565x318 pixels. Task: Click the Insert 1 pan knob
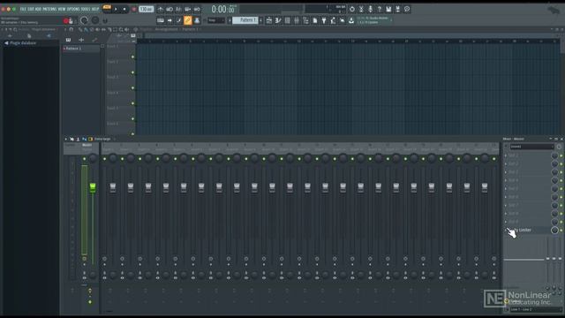(x=113, y=158)
